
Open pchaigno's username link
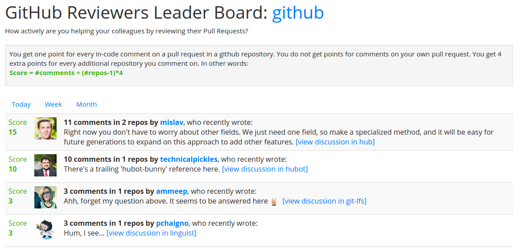pyautogui.click(x=172, y=223)
